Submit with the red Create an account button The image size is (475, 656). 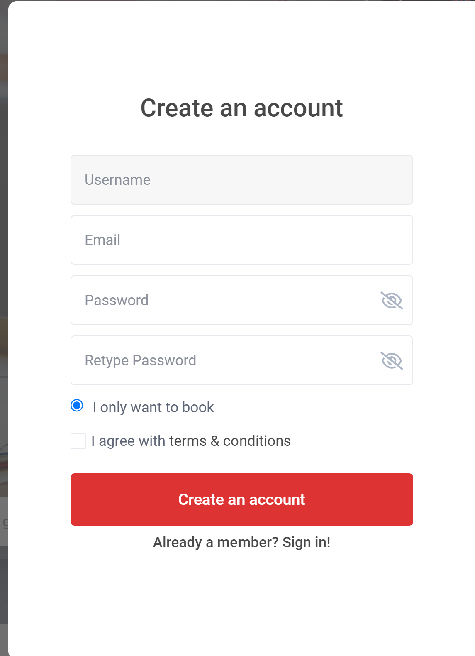click(x=242, y=499)
